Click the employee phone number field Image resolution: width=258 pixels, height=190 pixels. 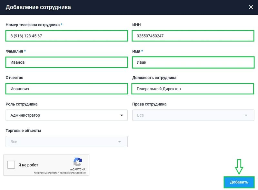pyautogui.click(x=67, y=36)
